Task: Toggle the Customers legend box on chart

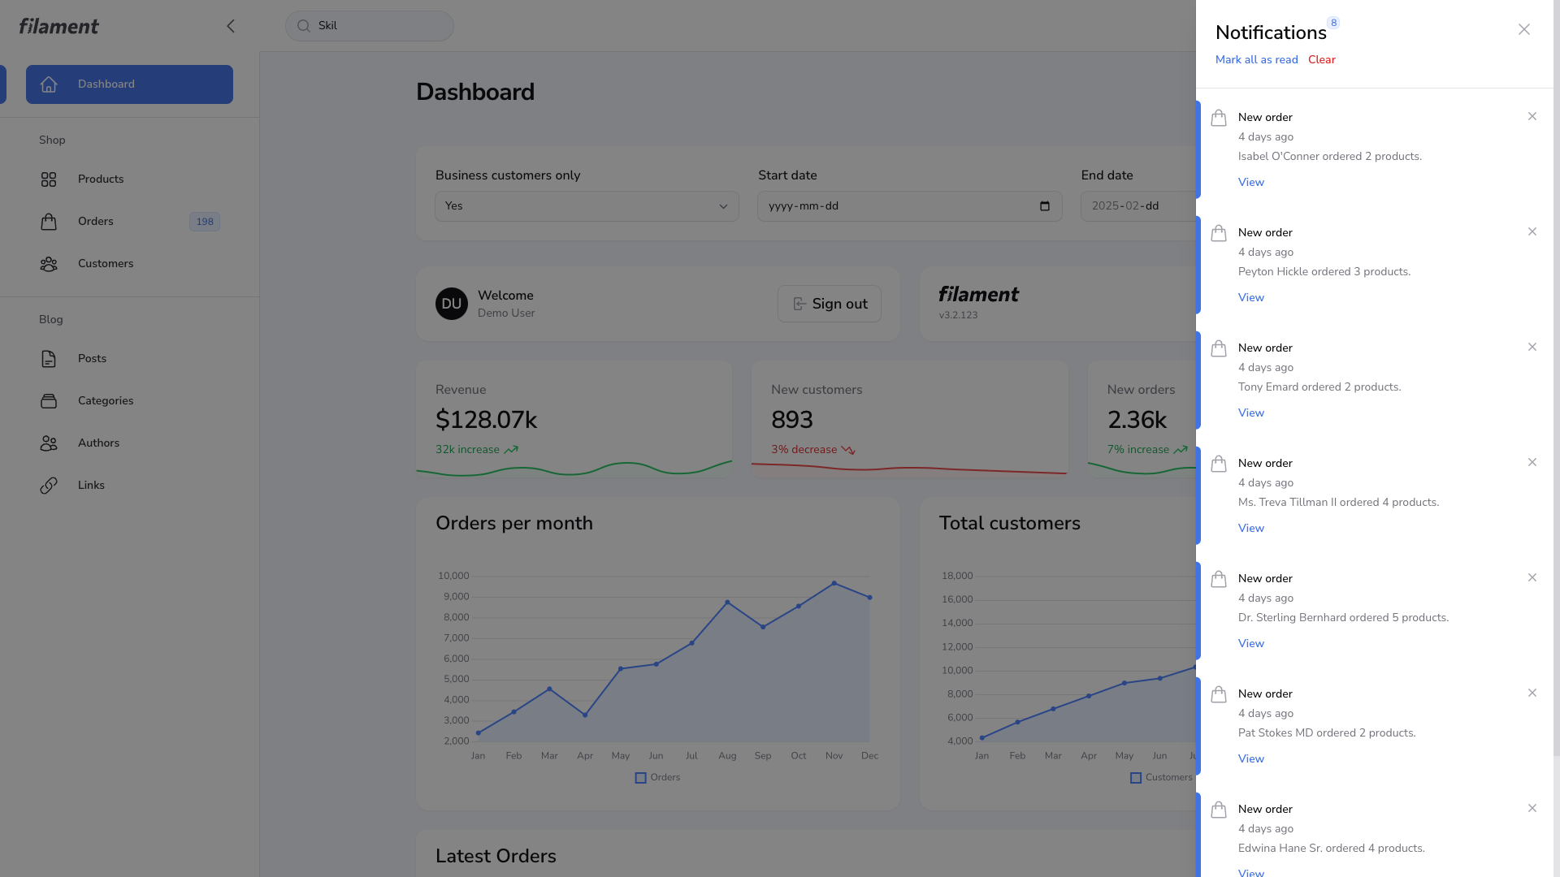Action: tap(1136, 778)
